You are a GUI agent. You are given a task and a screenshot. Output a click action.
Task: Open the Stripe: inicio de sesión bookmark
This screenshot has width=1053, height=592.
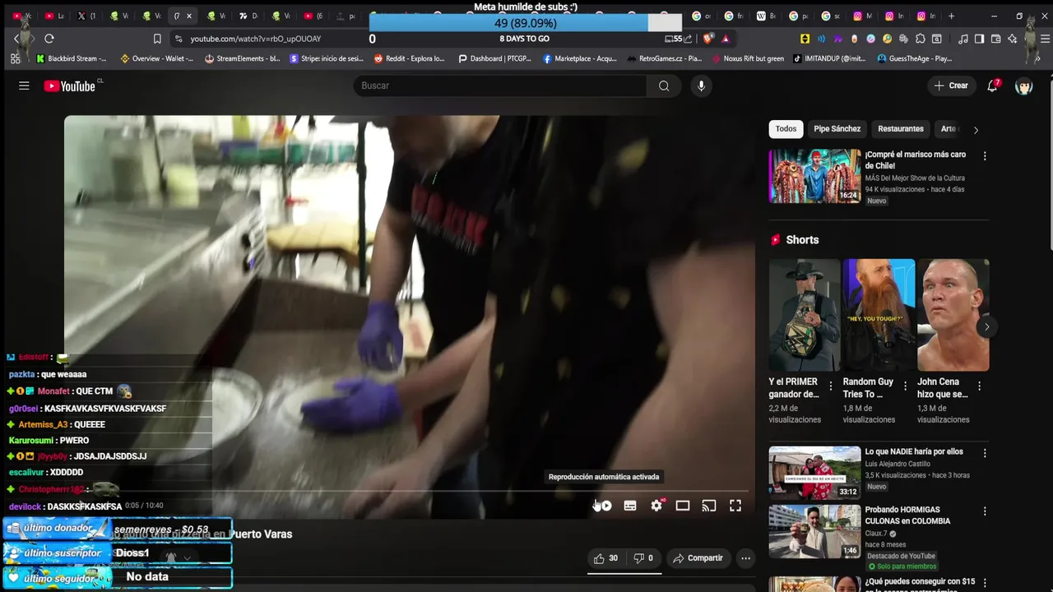(x=327, y=58)
